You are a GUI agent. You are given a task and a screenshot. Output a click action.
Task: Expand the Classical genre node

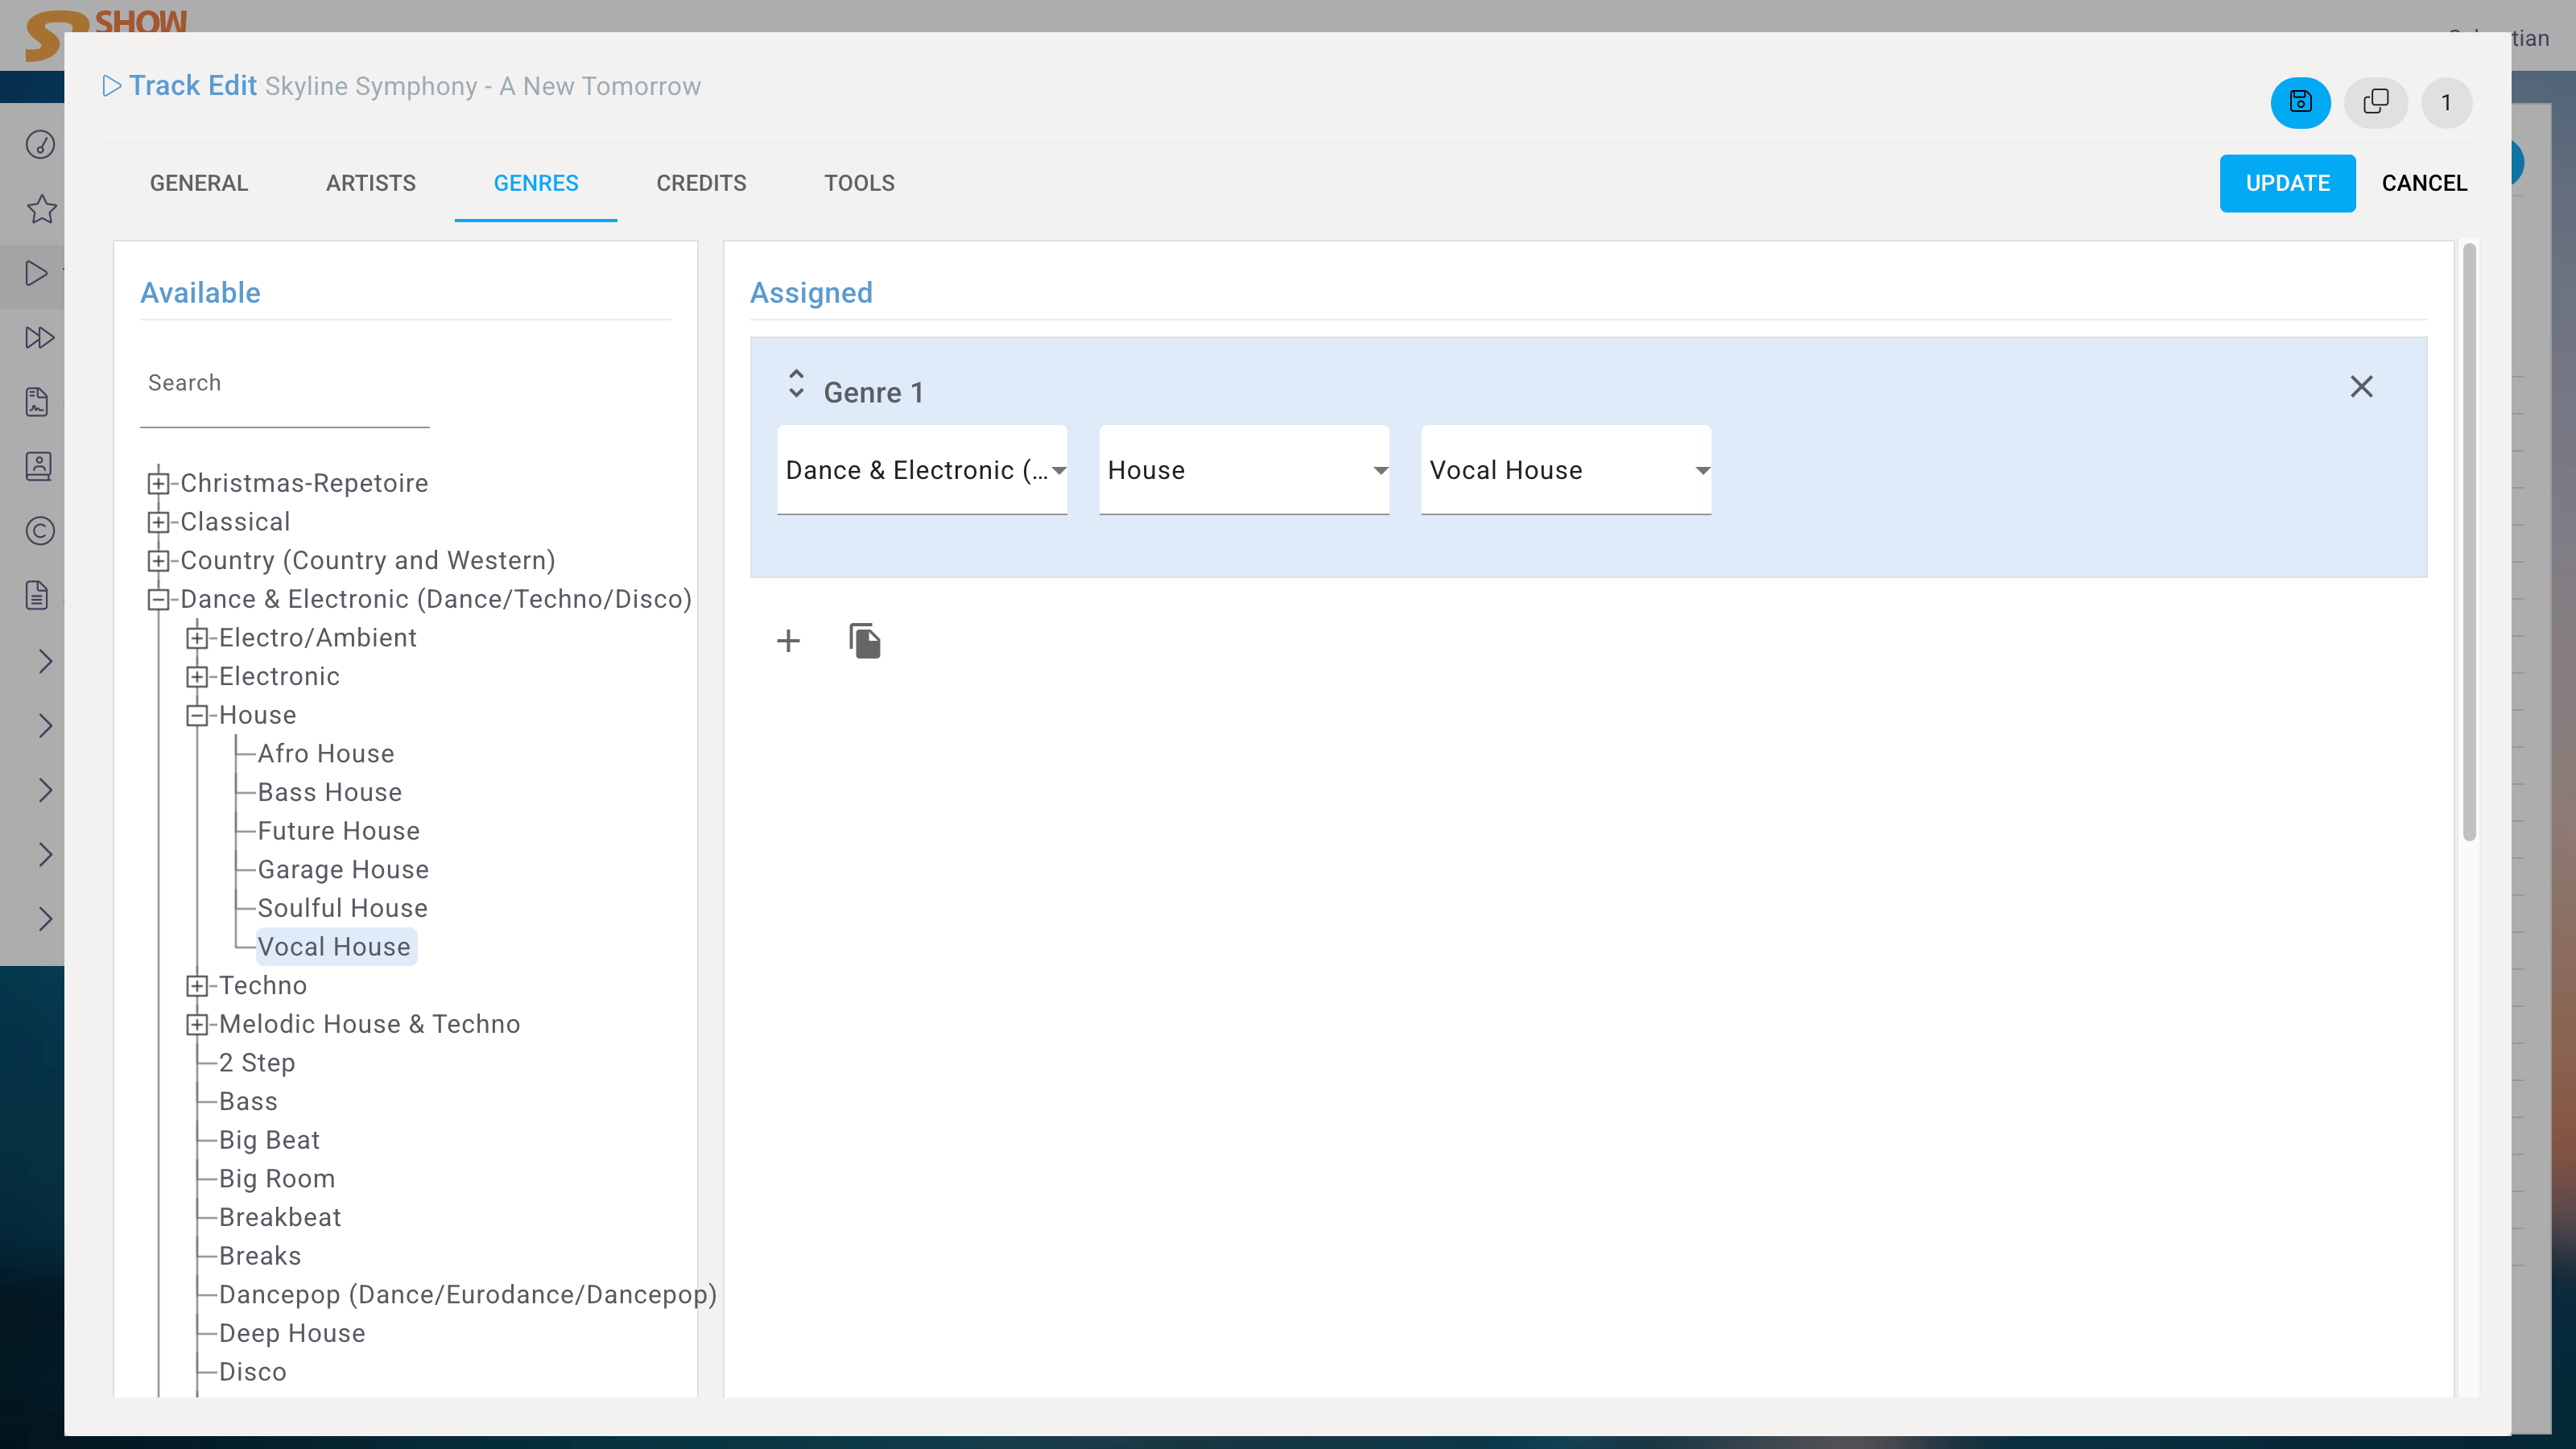(158, 522)
